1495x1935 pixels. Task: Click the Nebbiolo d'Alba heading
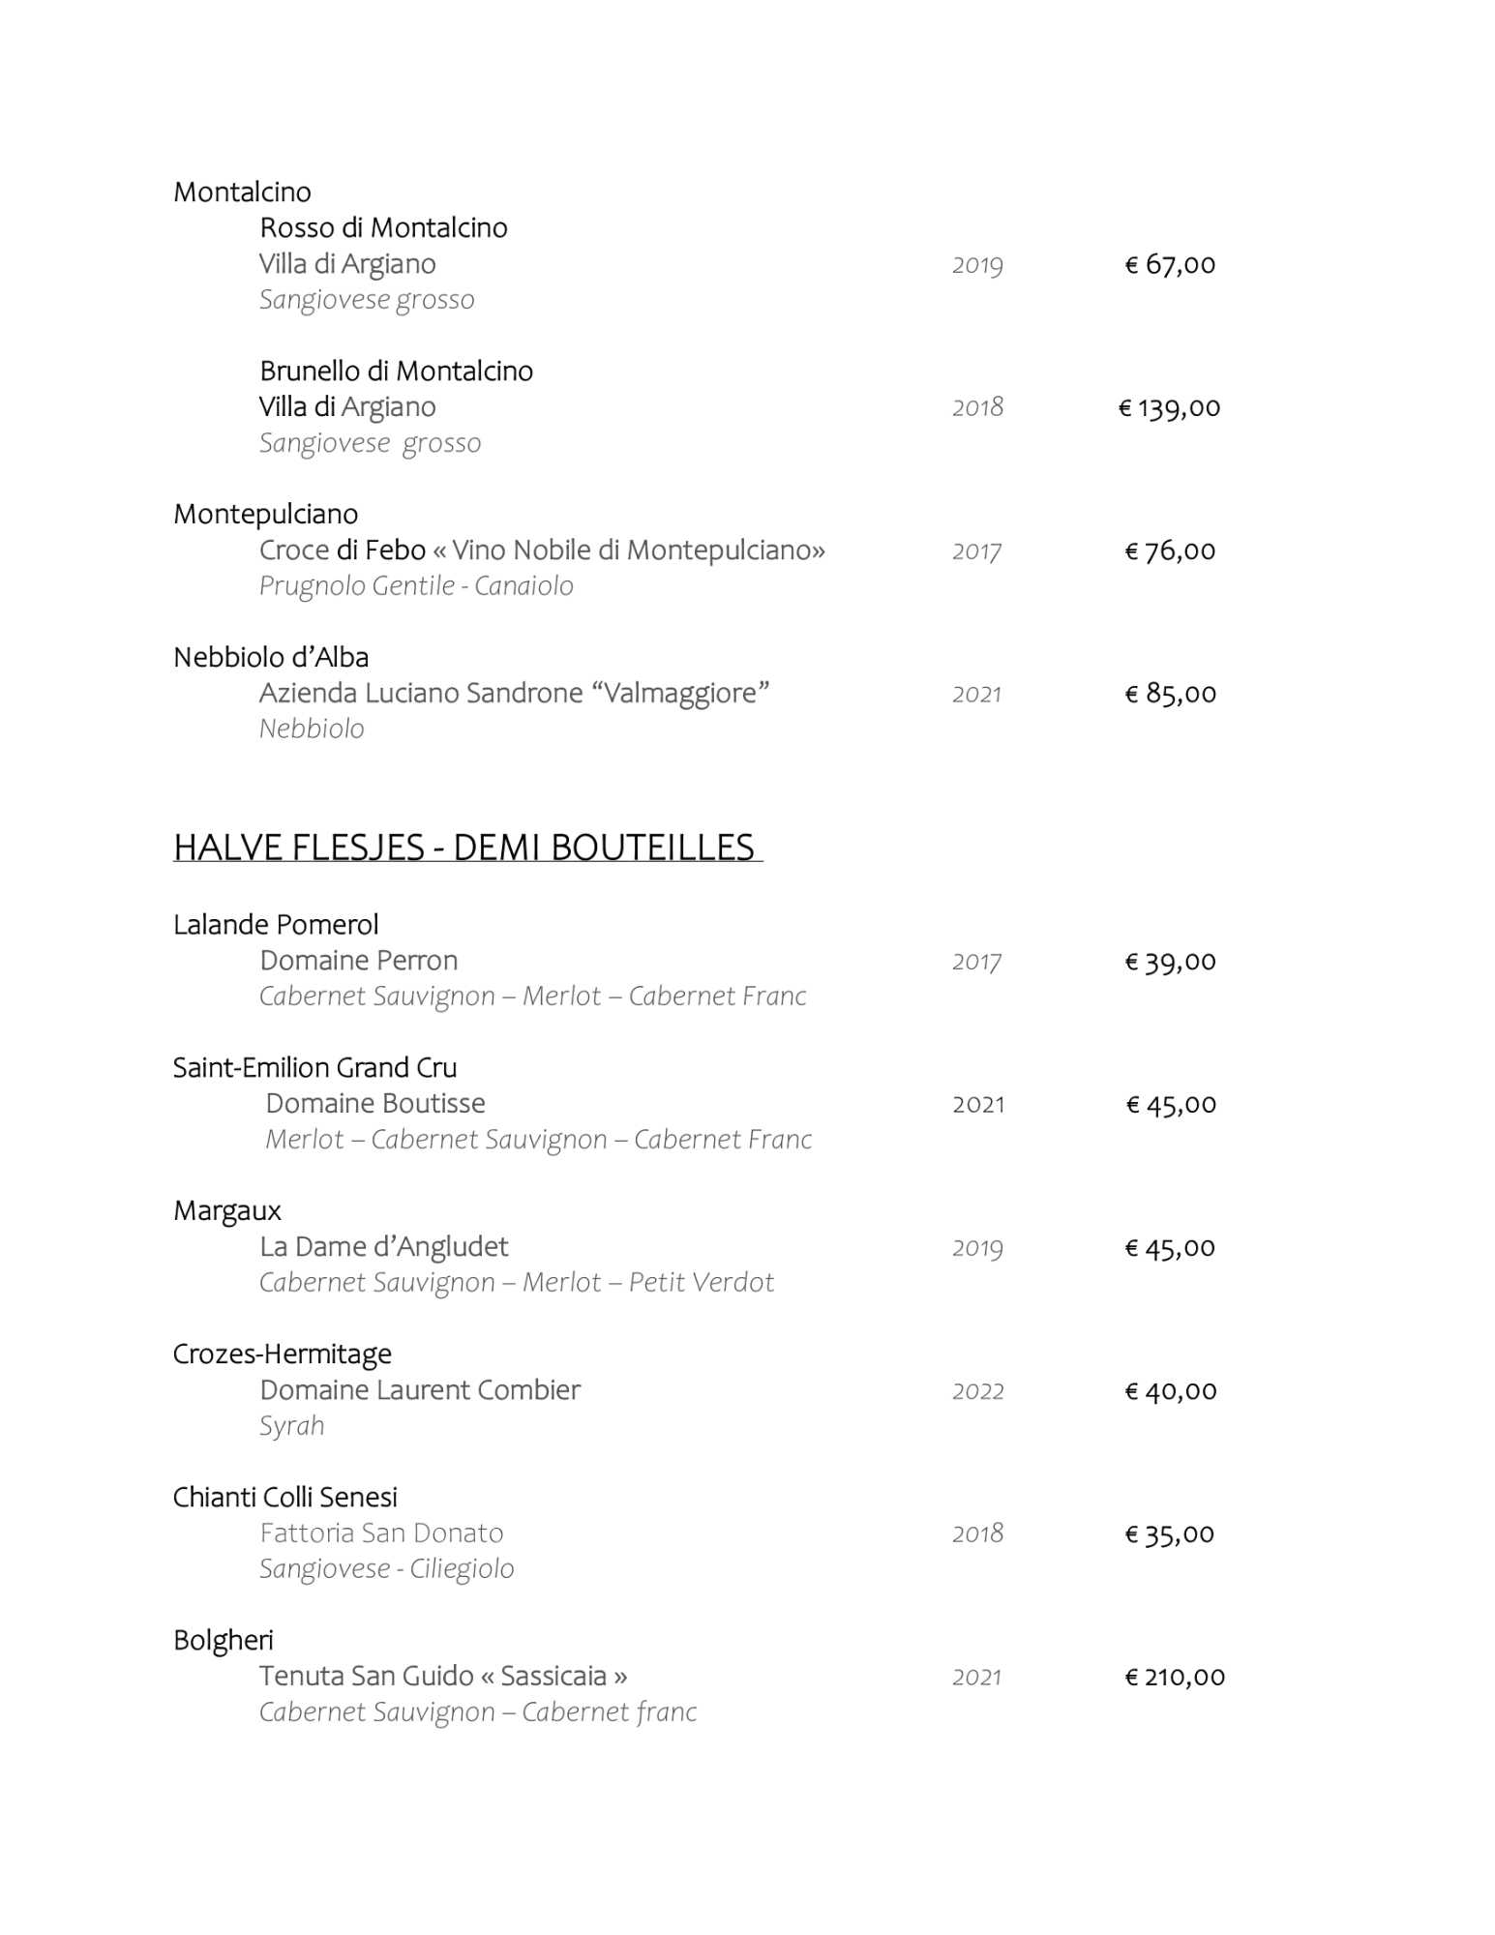pos(271,658)
